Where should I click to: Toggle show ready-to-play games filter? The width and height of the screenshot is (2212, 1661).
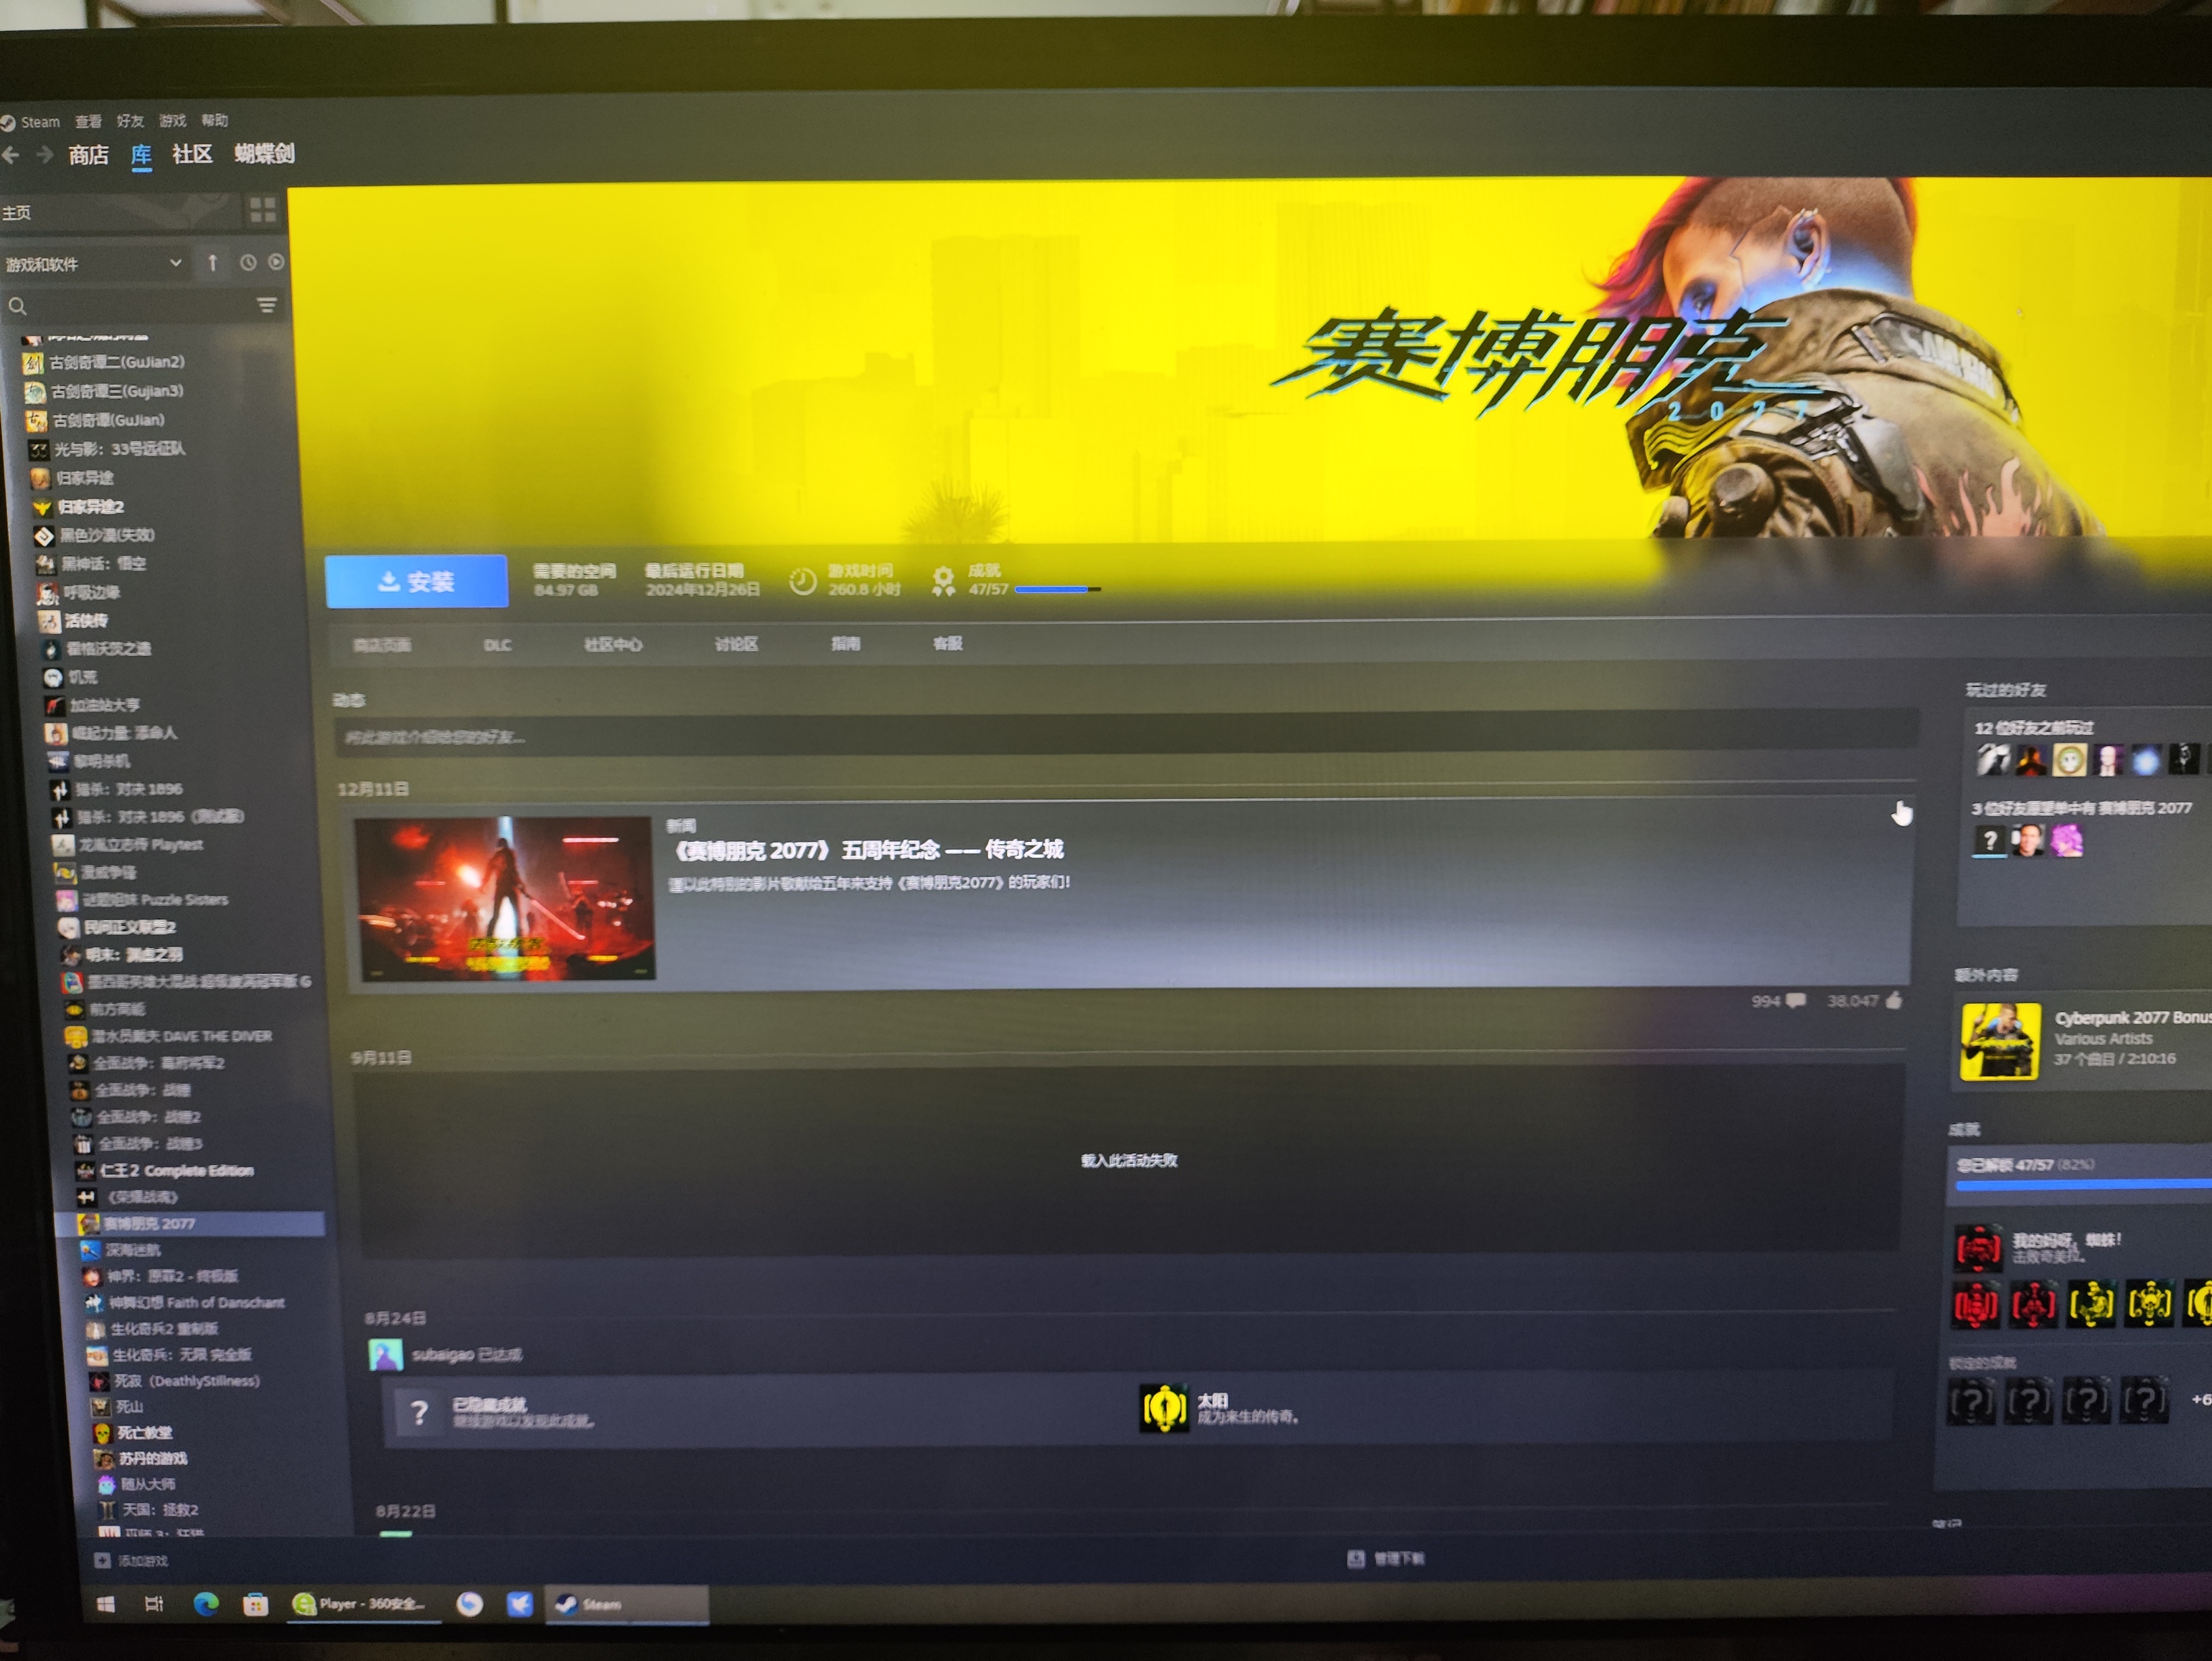point(276,262)
